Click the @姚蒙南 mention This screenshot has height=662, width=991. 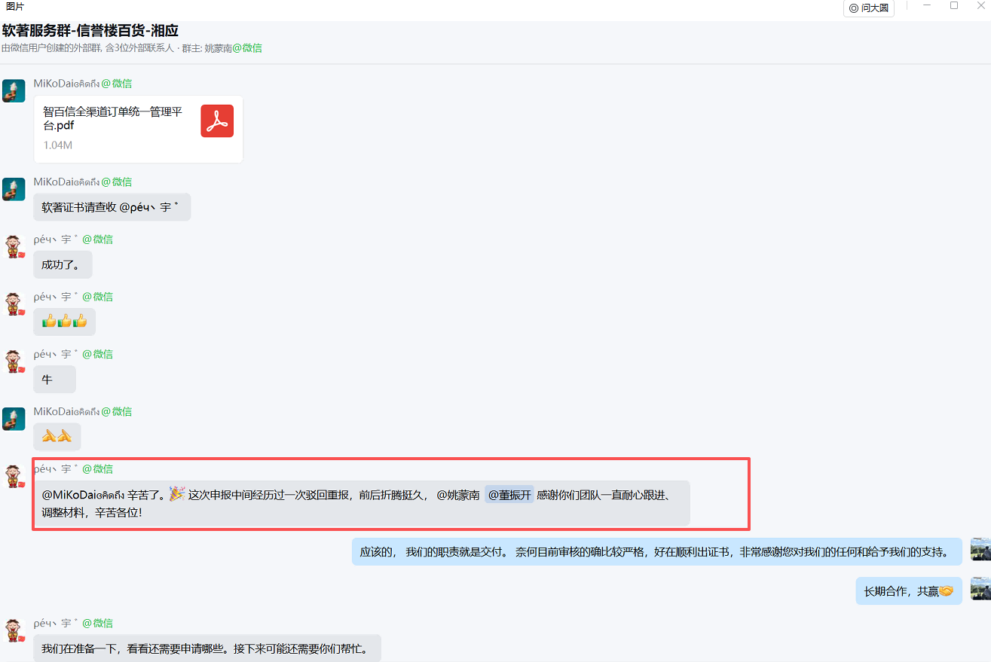(458, 495)
